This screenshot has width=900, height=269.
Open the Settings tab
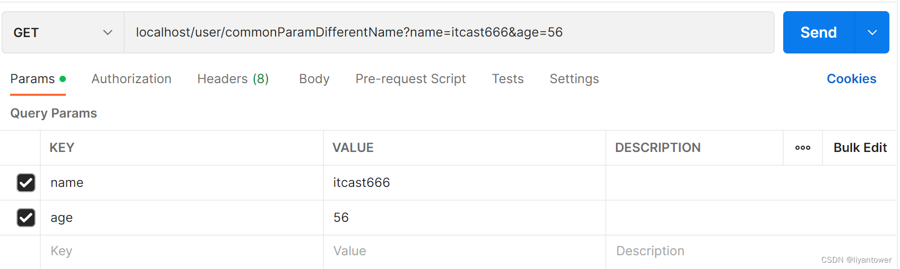pyautogui.click(x=574, y=79)
